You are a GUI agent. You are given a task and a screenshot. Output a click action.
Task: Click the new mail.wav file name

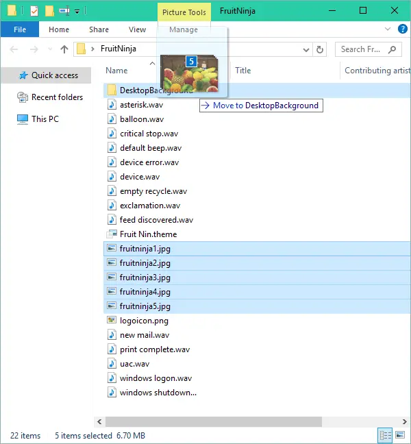click(145, 335)
